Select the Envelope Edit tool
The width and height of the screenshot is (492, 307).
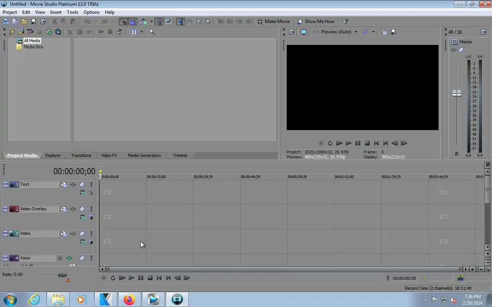pyautogui.click(x=190, y=21)
